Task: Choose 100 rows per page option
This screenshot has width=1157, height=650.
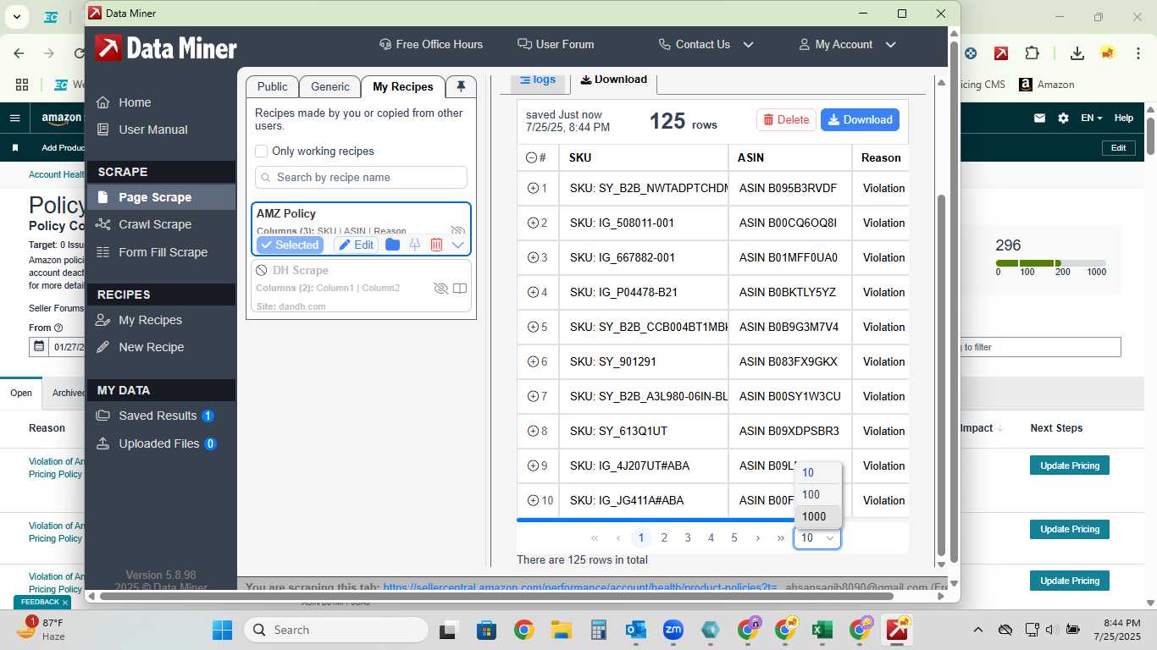Action: click(817, 495)
